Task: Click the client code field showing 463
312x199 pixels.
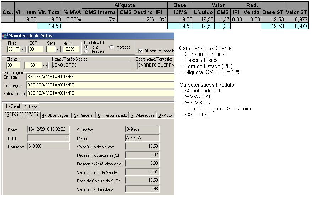Action: coord(33,65)
